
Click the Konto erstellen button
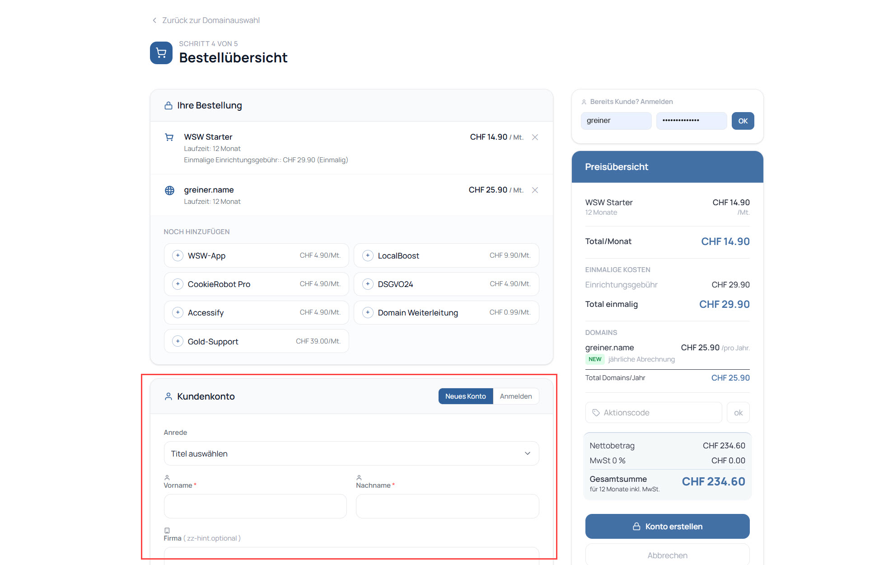[667, 526]
